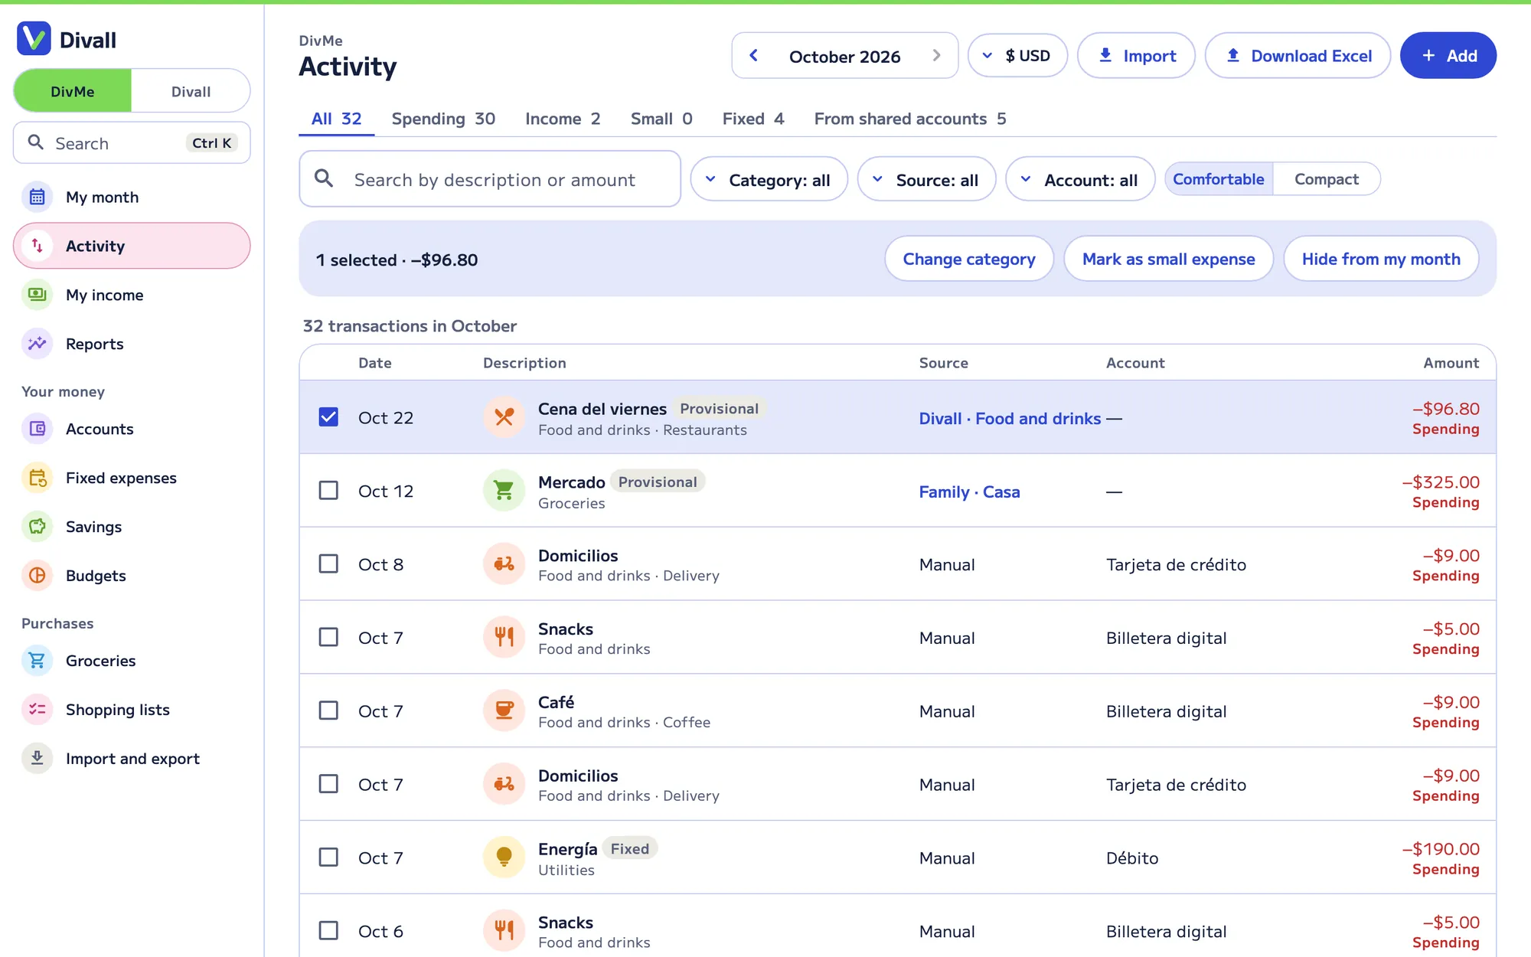Select the Energía Oct 7 checkbox
This screenshot has width=1531, height=957.
(328, 857)
